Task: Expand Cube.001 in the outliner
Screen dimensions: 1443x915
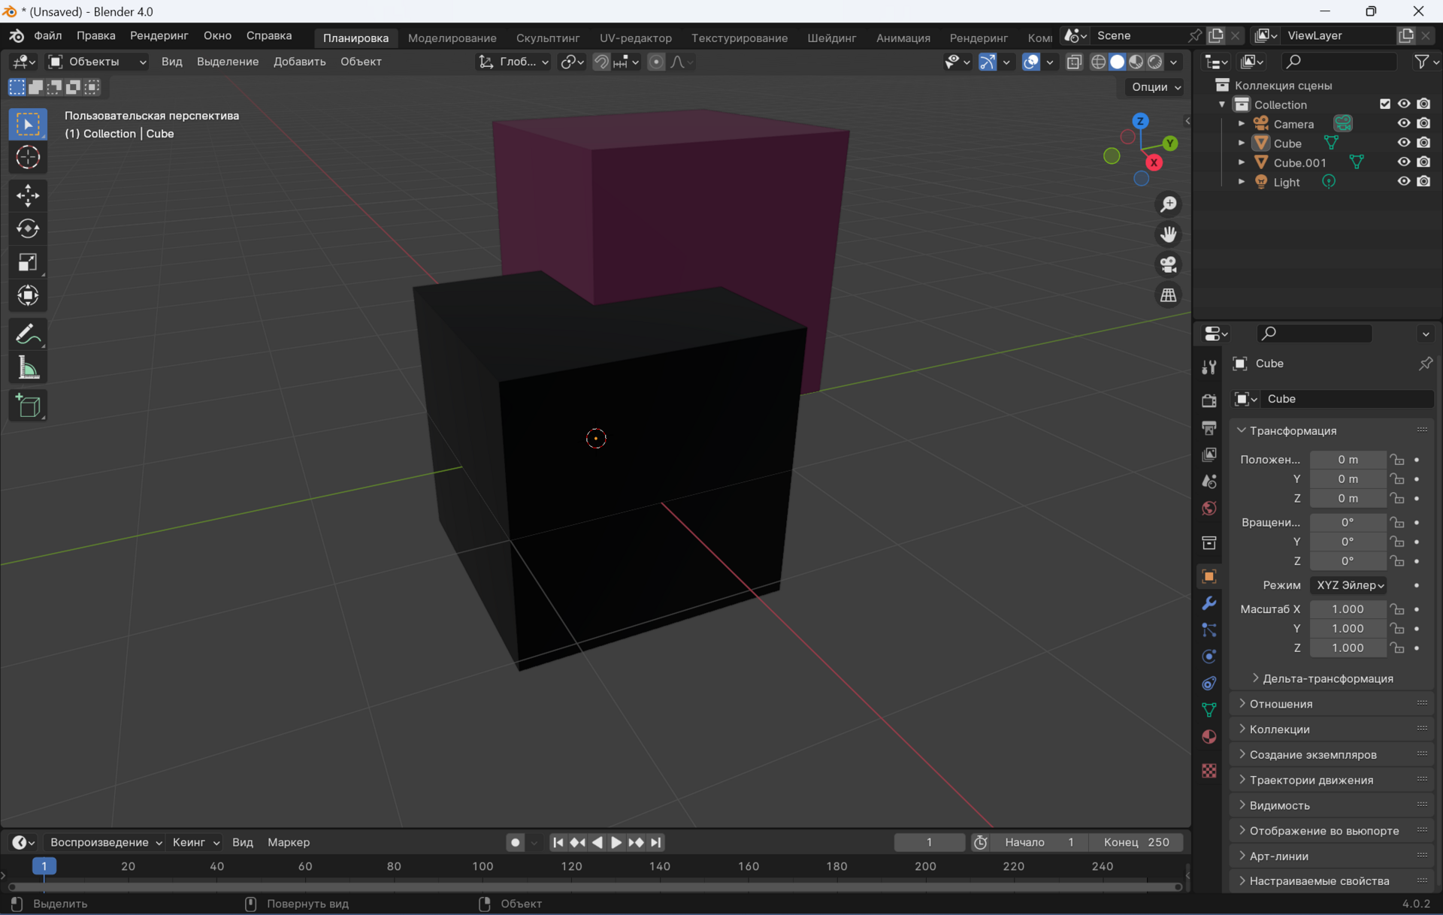Action: point(1242,162)
